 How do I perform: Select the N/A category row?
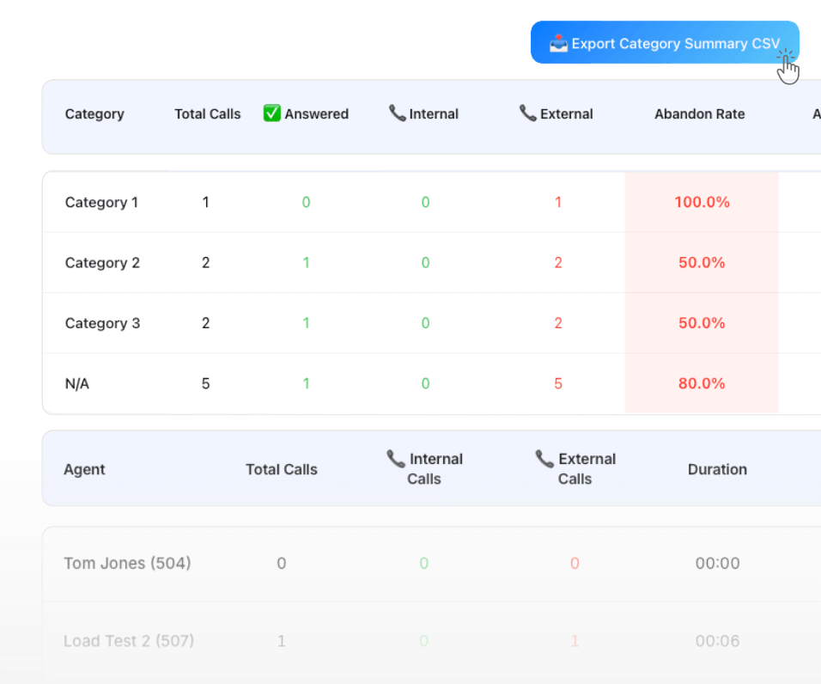tap(77, 383)
